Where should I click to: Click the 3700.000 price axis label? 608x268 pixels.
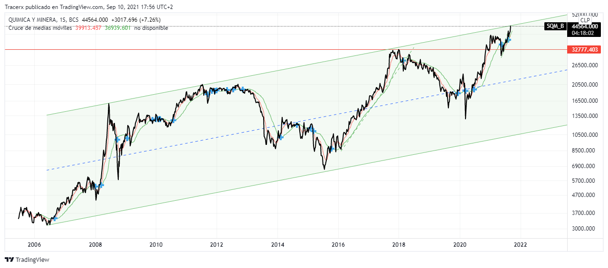(x=582, y=213)
